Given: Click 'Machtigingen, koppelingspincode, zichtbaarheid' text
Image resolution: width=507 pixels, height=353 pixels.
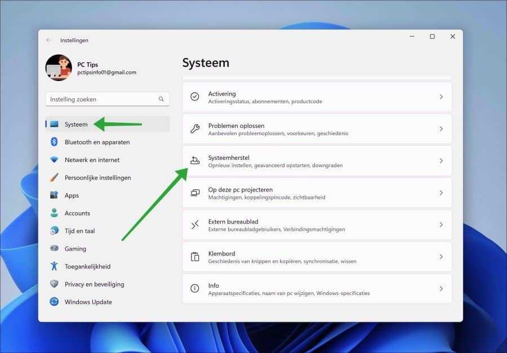Looking at the screenshot, I should point(267,198).
